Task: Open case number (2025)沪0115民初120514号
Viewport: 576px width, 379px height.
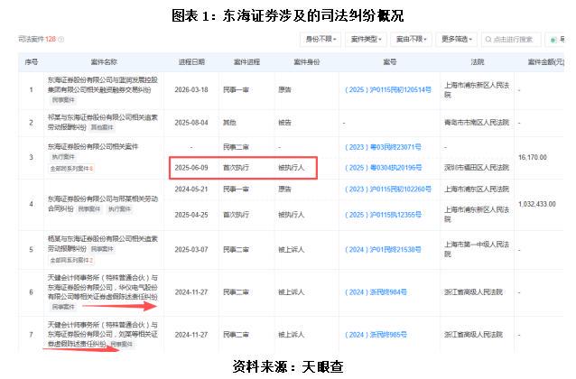Action: pyautogui.click(x=389, y=90)
